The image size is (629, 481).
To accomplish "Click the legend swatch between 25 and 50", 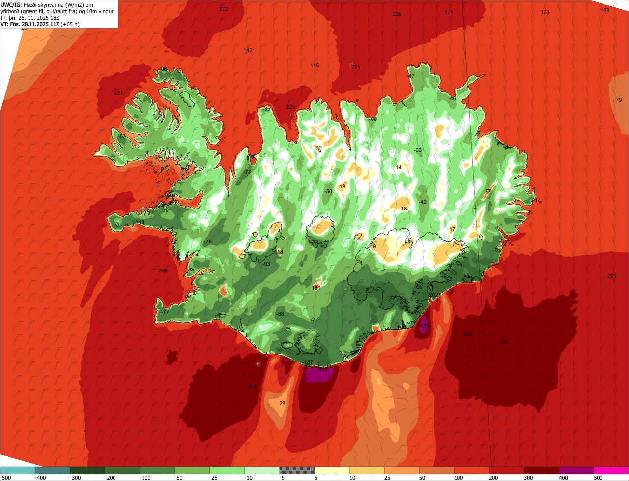I will point(401,470).
